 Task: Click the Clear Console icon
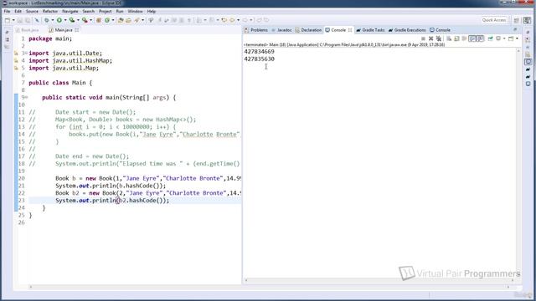(449, 38)
